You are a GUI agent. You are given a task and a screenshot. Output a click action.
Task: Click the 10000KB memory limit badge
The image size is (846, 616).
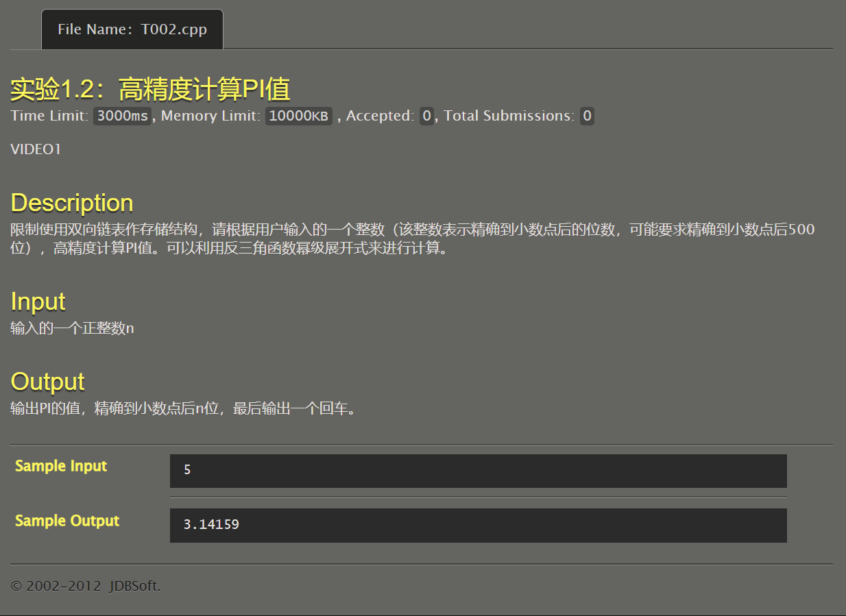click(298, 116)
